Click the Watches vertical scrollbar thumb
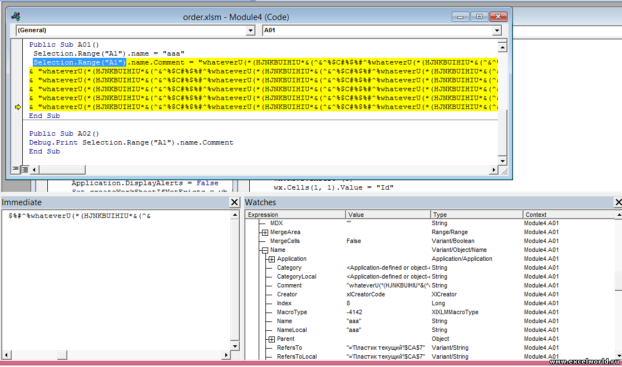This screenshot has height=367, width=622. [619, 281]
